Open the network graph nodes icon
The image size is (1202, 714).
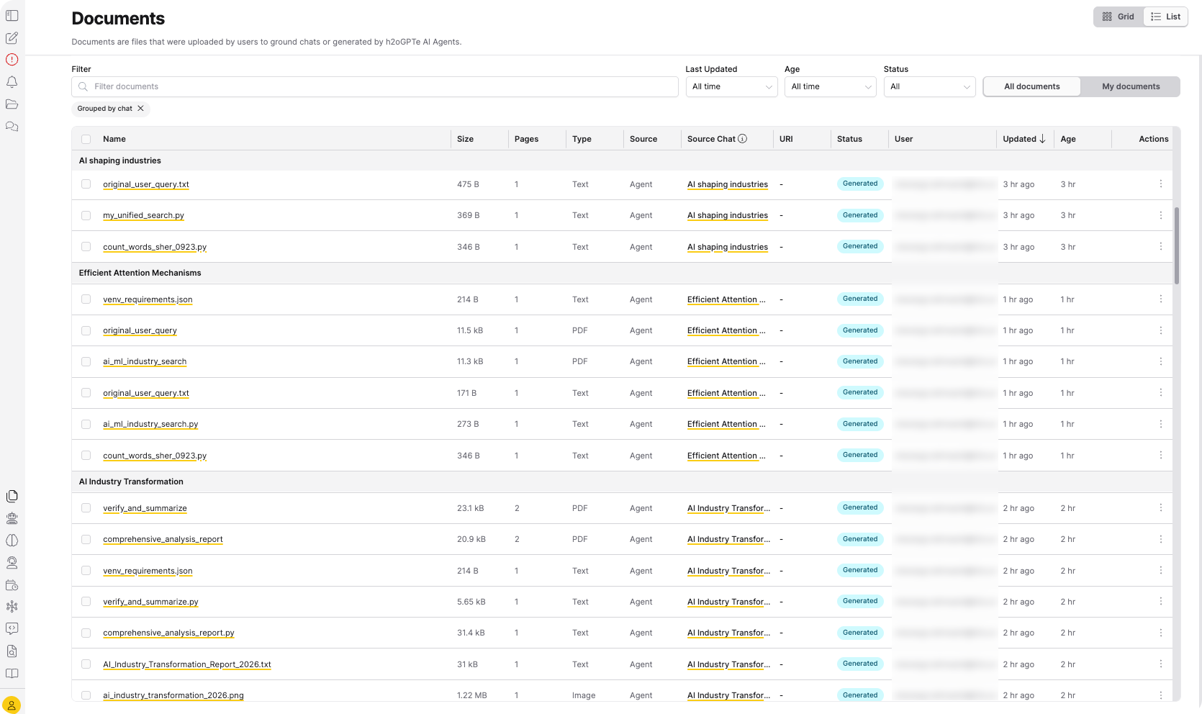coord(12,607)
